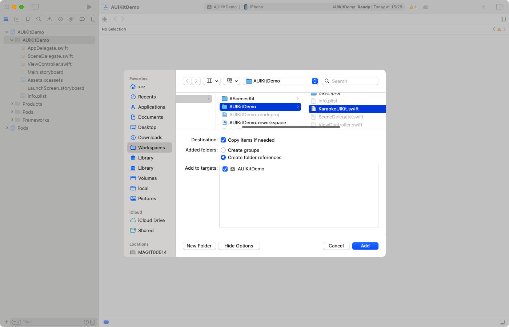Click the horizontal scrollbar in the file browser

[291, 127]
